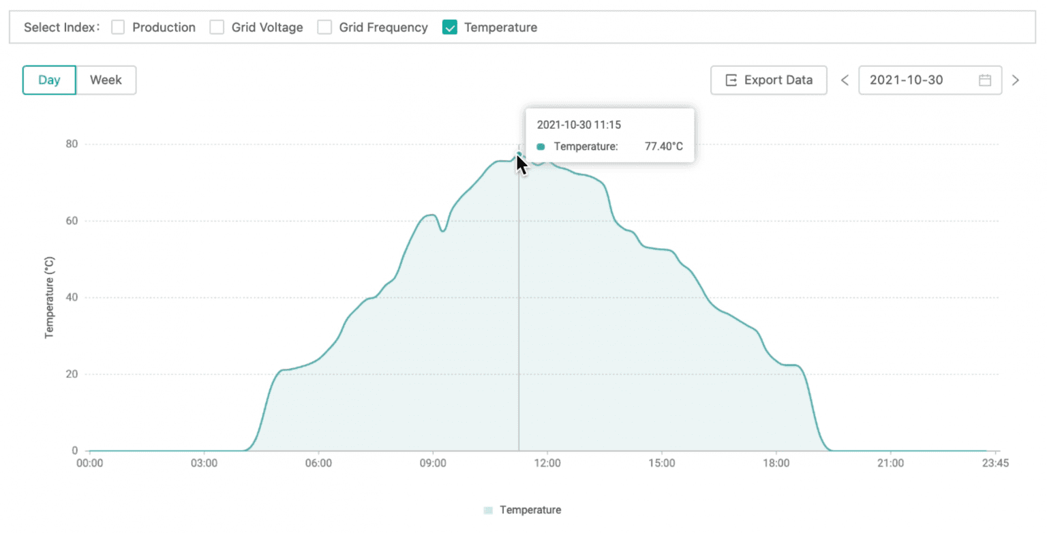Click the export icon inside Export Data
The height and width of the screenshot is (533, 1047).
click(x=731, y=80)
